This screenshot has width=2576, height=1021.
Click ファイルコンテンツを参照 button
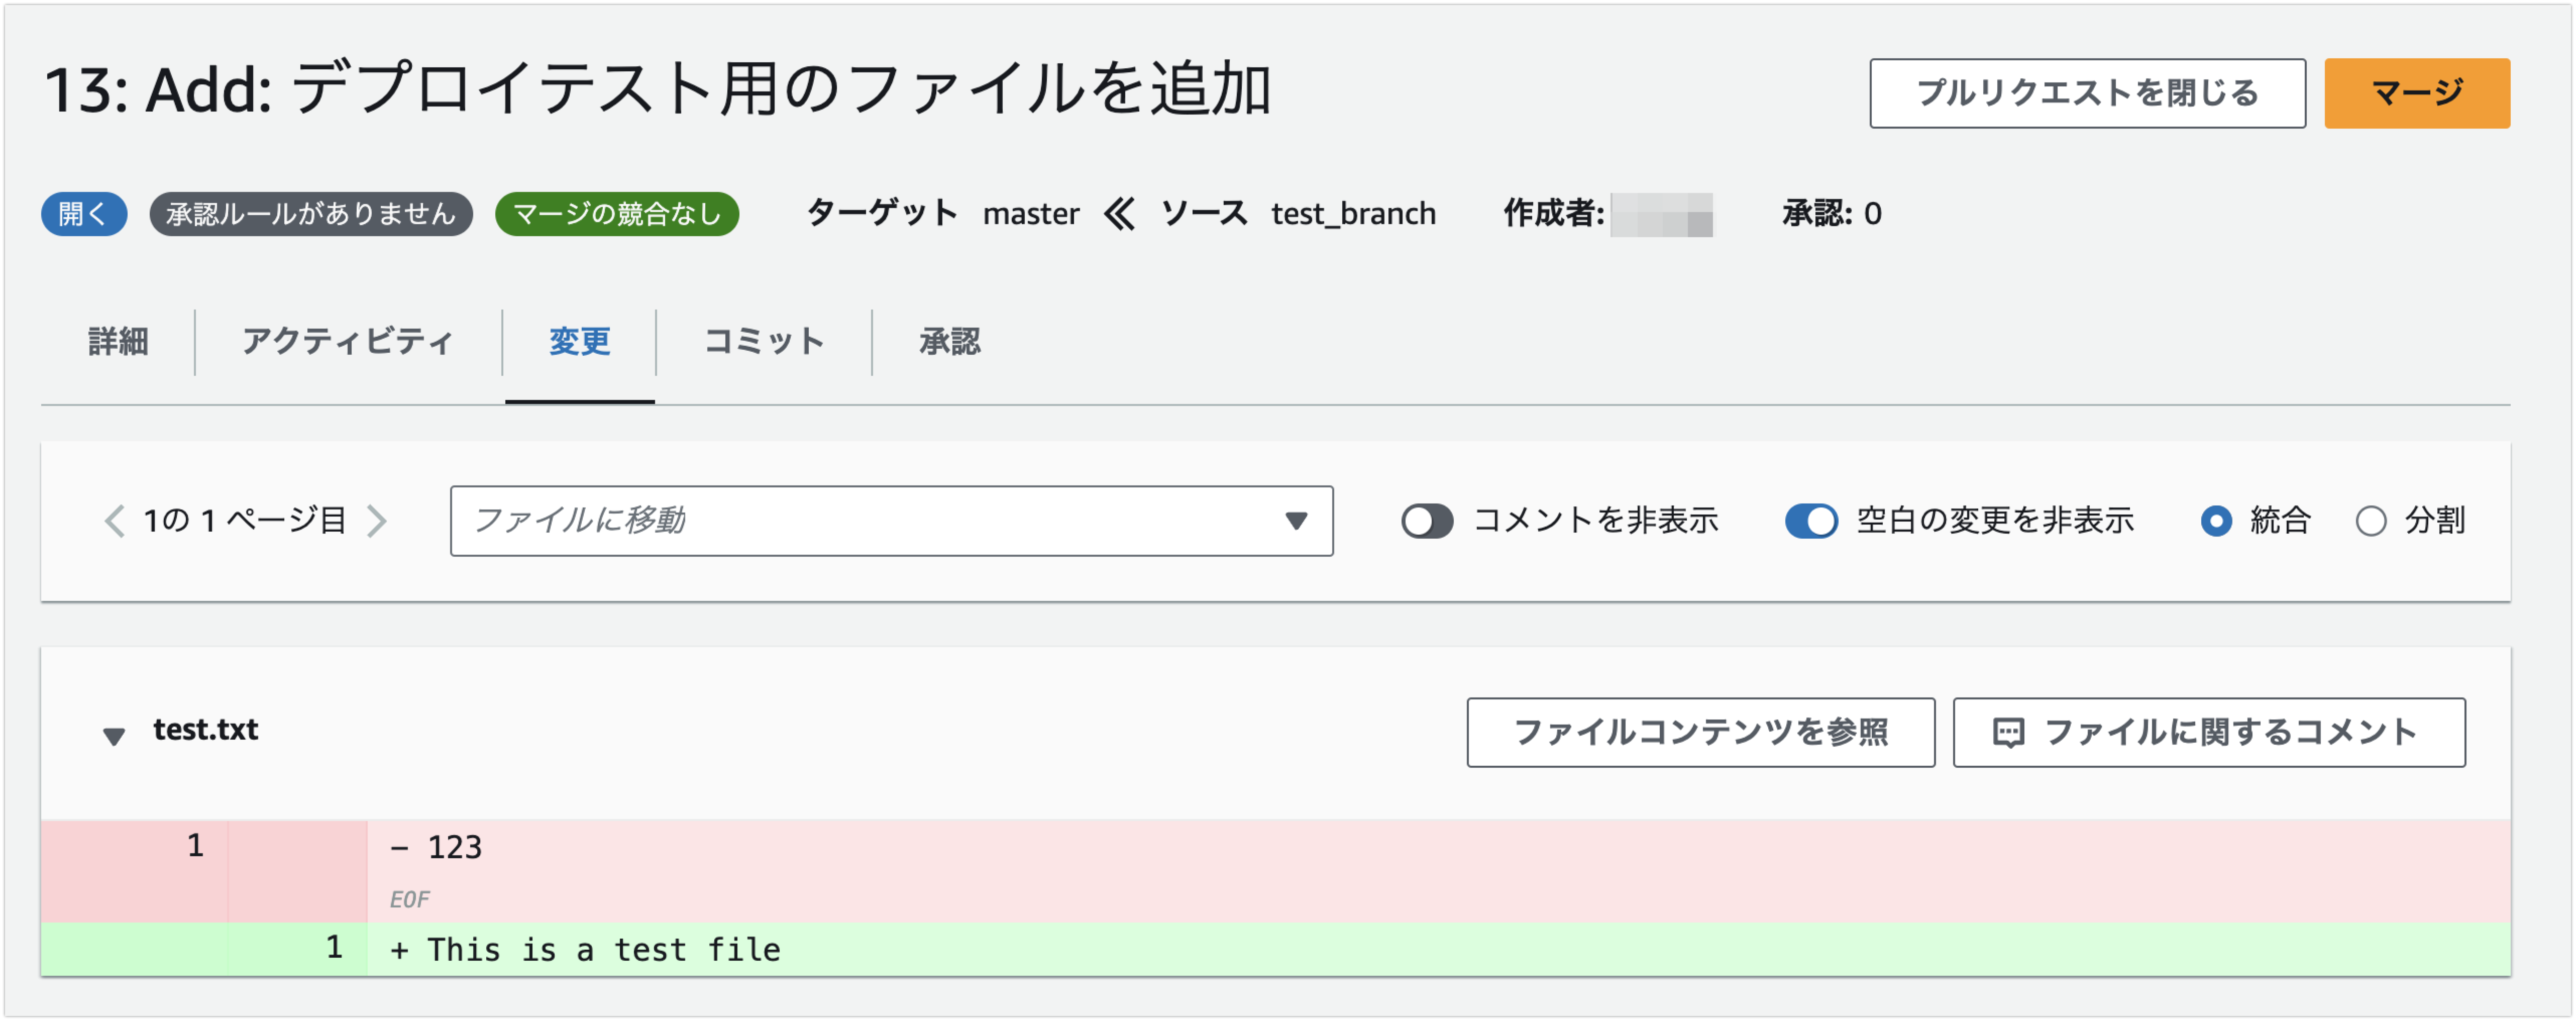[x=1700, y=733]
